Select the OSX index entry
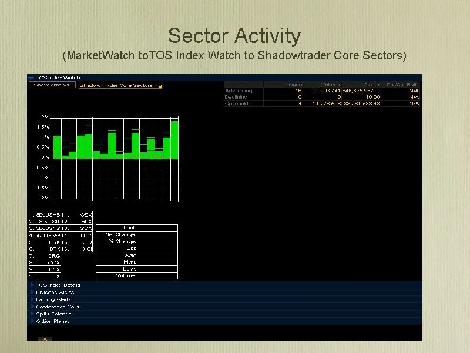This screenshot has width=470, height=353. tap(77, 215)
